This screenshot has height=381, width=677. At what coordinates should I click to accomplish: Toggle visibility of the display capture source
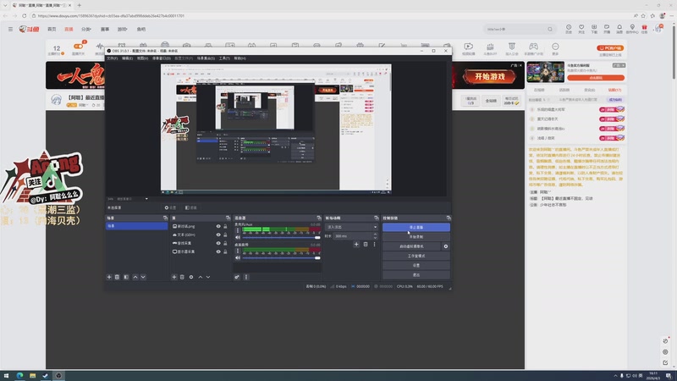coord(218,251)
